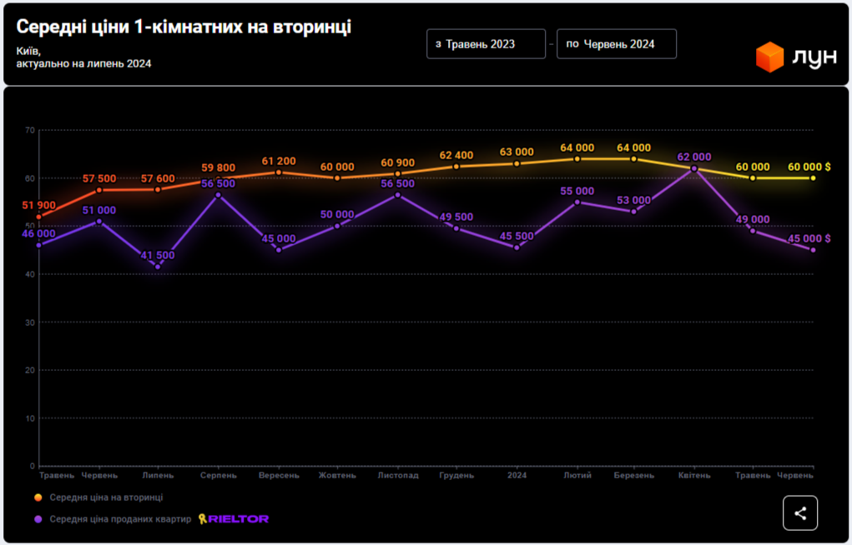This screenshot has height=545, width=852.
Task: Select the 62 000 data point at Квітень
Action: pos(693,168)
